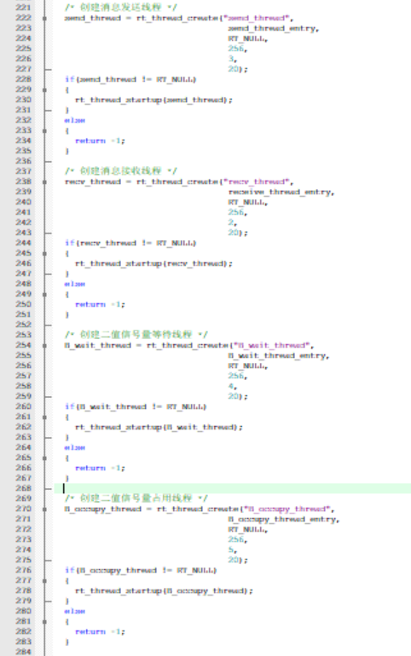Fold the recv_thread create call at line 238

pos(45,182)
